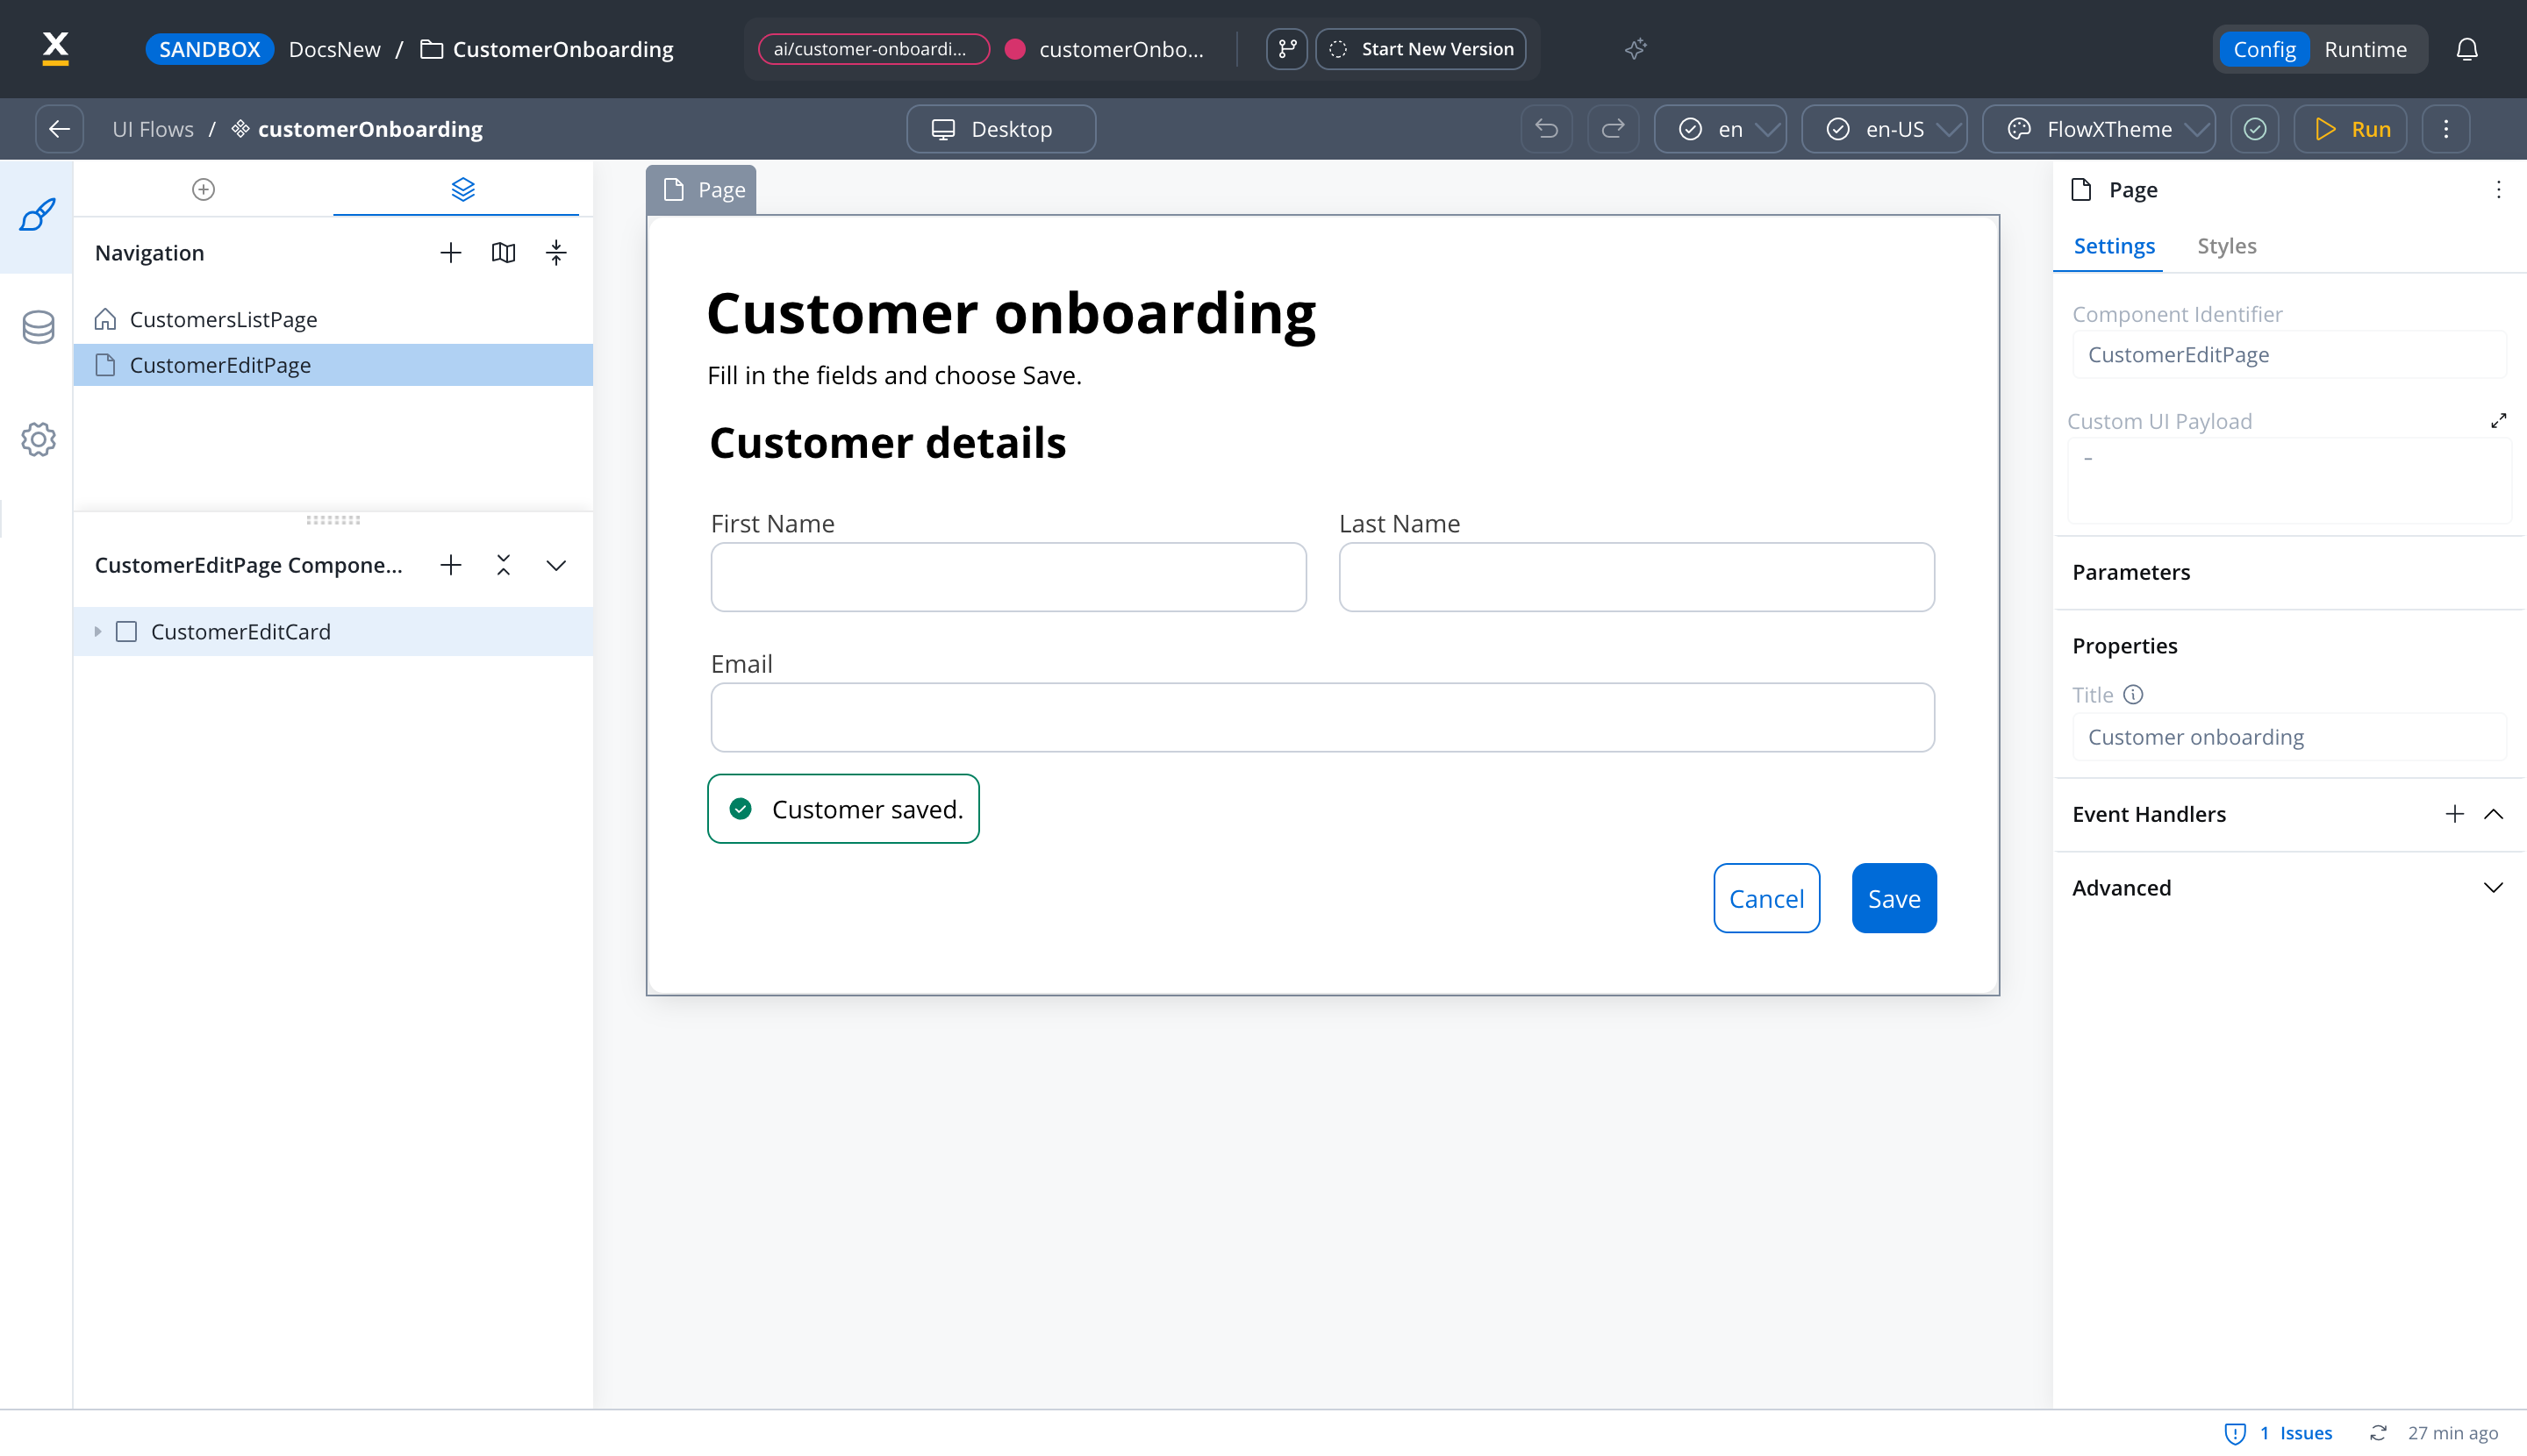Add a new navigation item with plus
The image size is (2527, 1456).
(451, 253)
